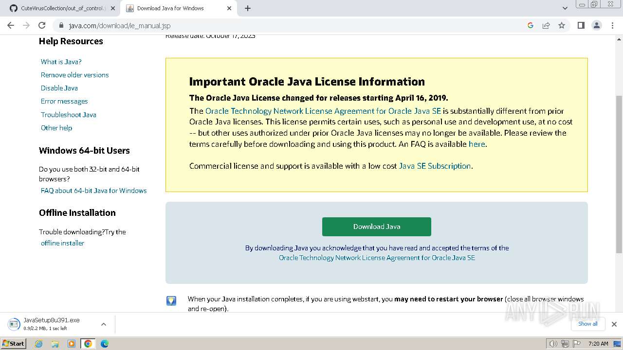Open the Chrome profile avatar
This screenshot has height=350, width=623.
pos(597,25)
